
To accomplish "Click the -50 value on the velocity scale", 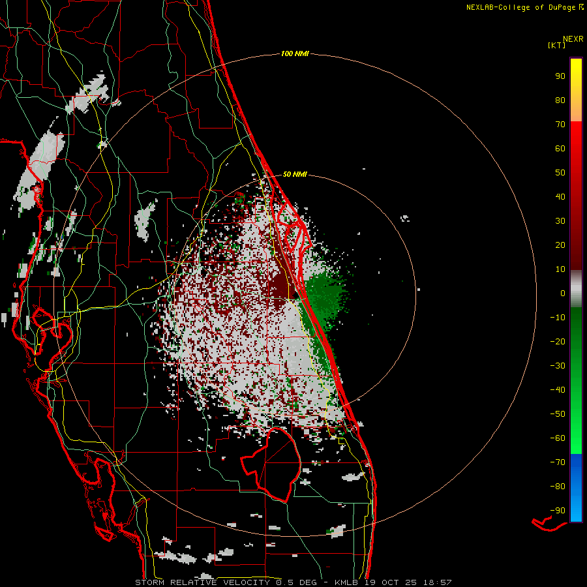I will pyautogui.click(x=558, y=414).
